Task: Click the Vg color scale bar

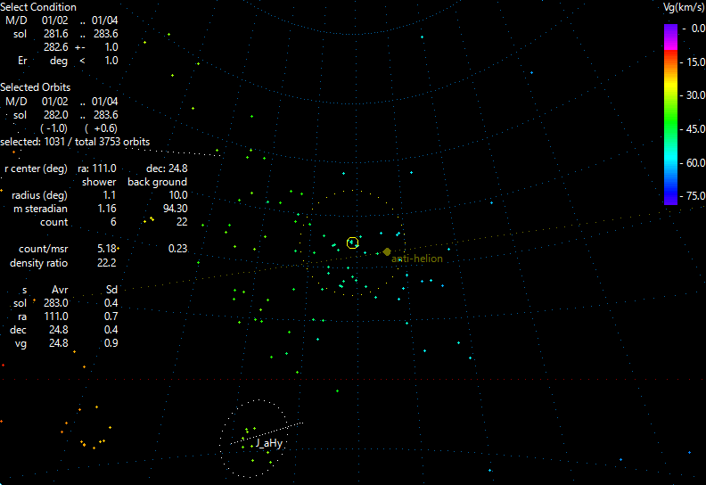Action: pyautogui.click(x=670, y=114)
